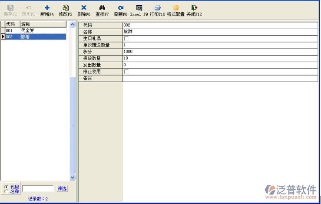321x204 pixels.
Task: Open 格式配置 format settings
Action: click(176, 8)
